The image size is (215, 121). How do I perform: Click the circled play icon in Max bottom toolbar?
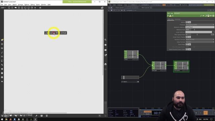click(x=100, y=116)
